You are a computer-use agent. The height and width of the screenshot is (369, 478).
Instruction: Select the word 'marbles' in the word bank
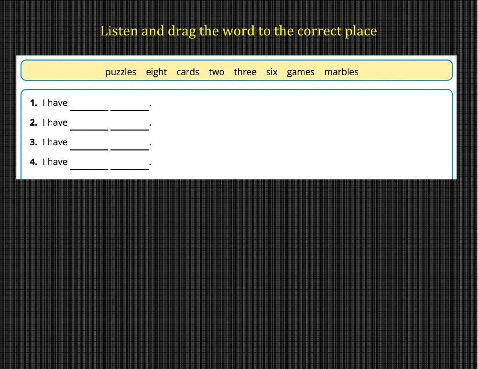pyautogui.click(x=341, y=72)
